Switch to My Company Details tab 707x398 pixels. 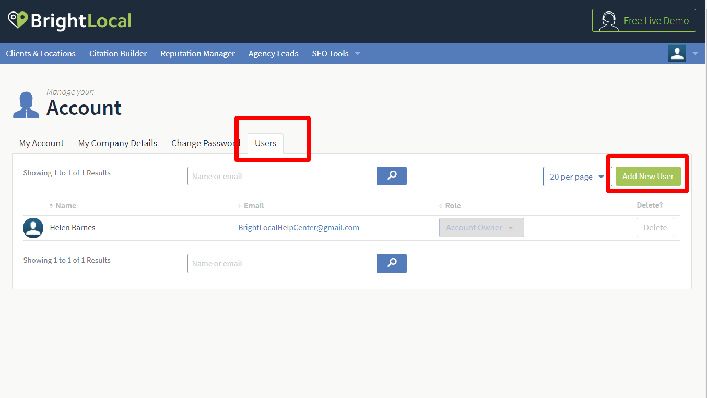click(117, 143)
